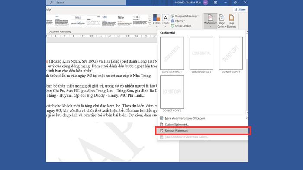The height and width of the screenshot is (170, 303).
Task: Click the Share button
Action: [x=240, y=9]
